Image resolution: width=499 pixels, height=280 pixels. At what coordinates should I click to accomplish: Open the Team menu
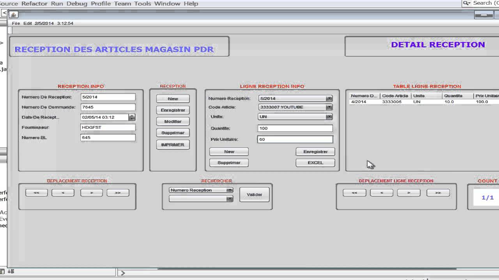tap(122, 3)
